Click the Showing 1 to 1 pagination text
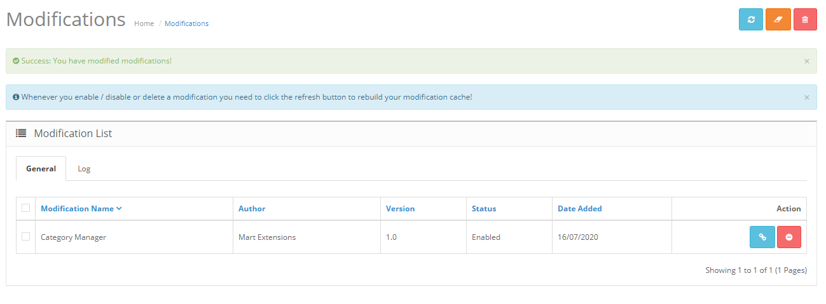This screenshot has width=826, height=304. [756, 270]
